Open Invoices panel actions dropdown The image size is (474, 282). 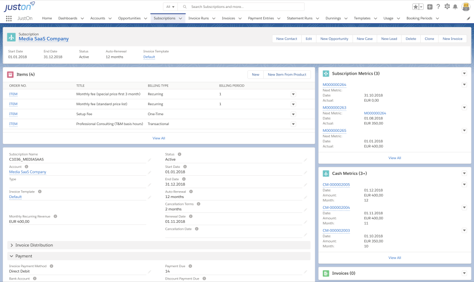point(464,273)
